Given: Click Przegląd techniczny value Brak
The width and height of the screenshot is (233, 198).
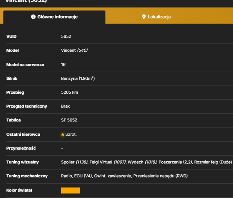Looking at the screenshot, I should coord(65,106).
